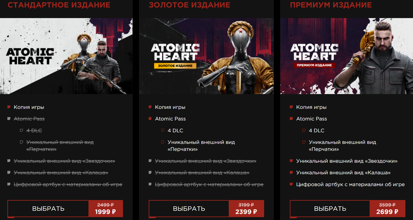Select Премиум издание with ВЫБРАТЬ button
This screenshot has height=220, width=413.
click(330, 209)
